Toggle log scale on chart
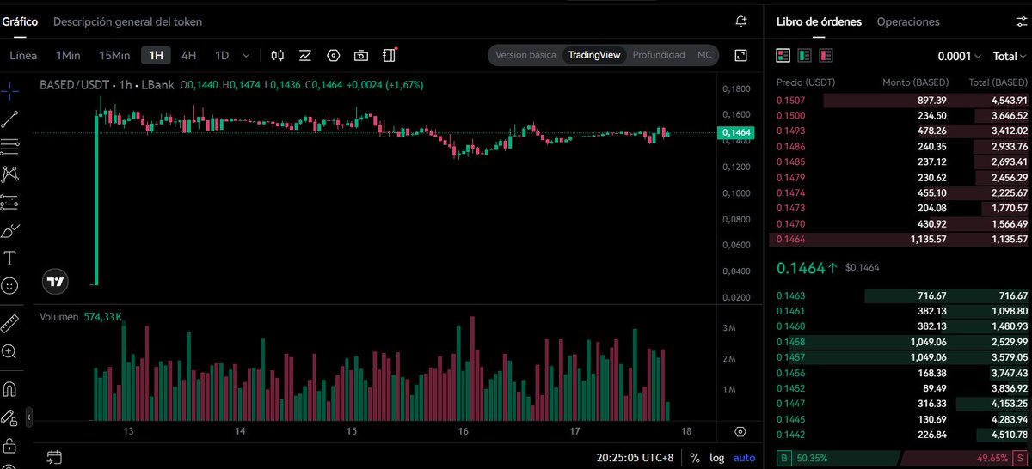 [717, 458]
